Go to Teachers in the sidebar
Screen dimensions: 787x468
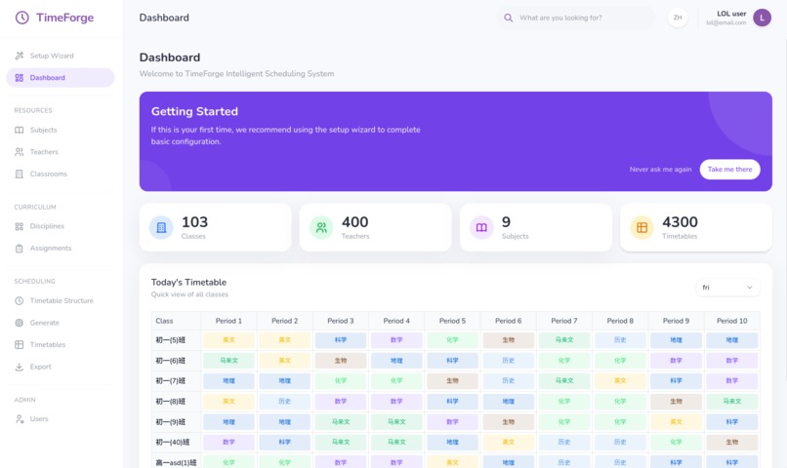click(x=61, y=152)
